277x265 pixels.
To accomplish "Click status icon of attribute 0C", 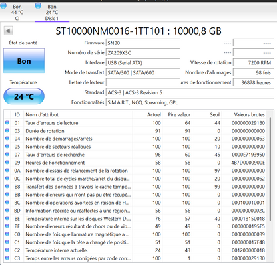I will point(7,178).
